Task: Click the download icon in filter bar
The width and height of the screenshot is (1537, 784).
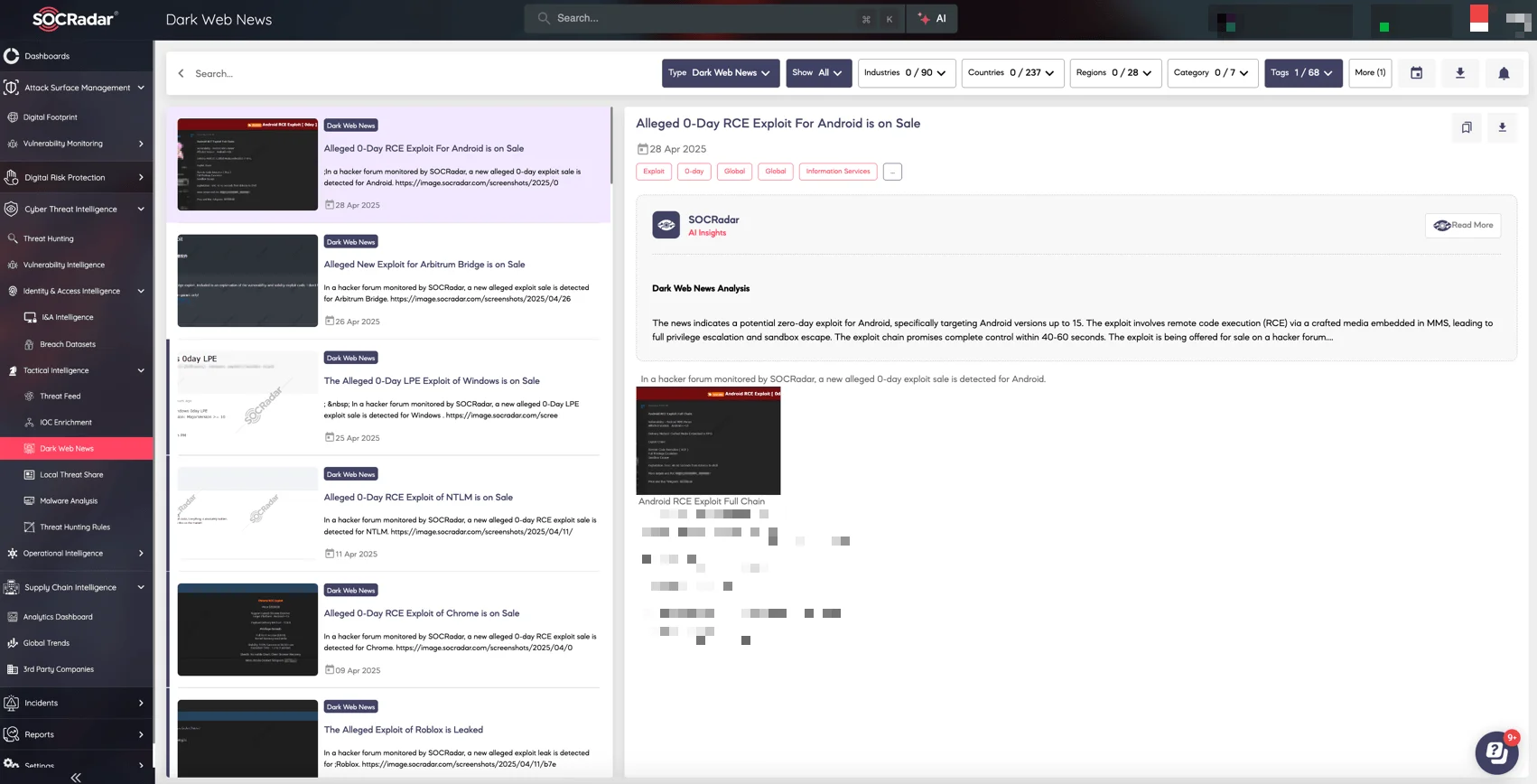Action: coord(1459,73)
